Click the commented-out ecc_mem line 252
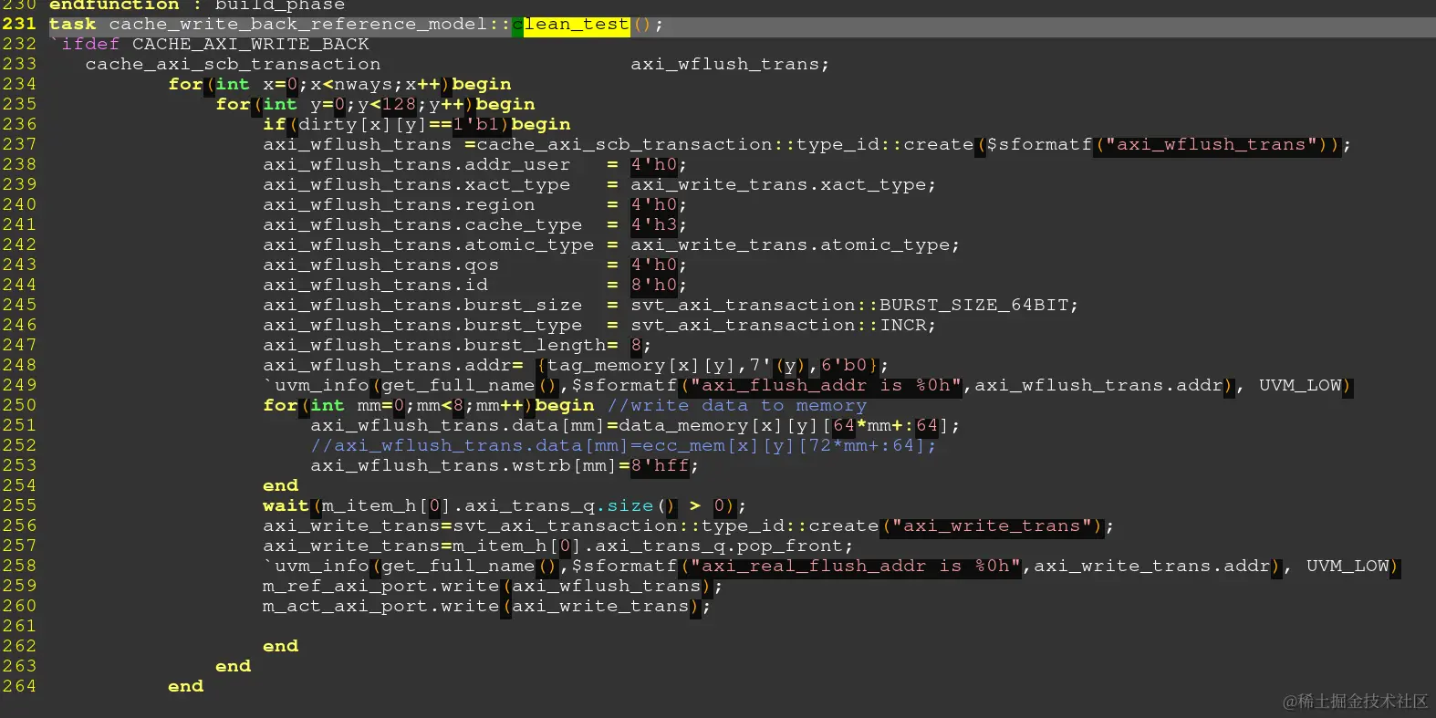1436x718 pixels. coord(623,445)
